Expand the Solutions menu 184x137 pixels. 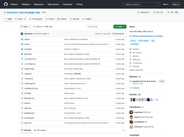coord(27,4)
